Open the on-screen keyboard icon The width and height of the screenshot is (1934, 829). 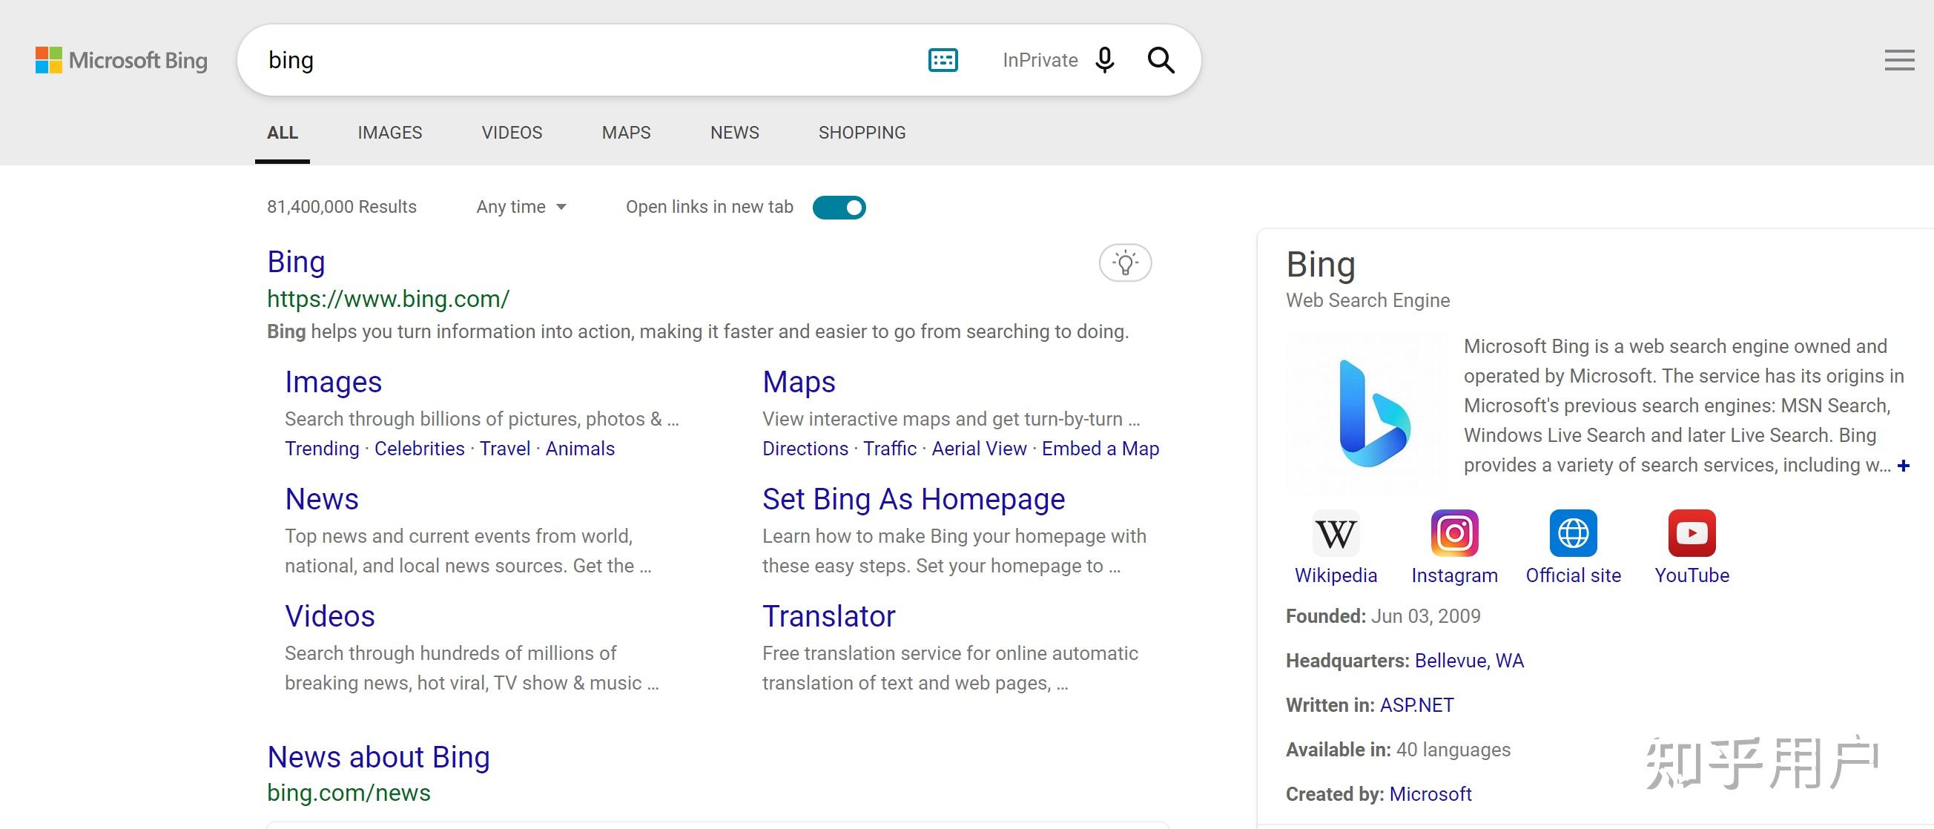(x=943, y=60)
